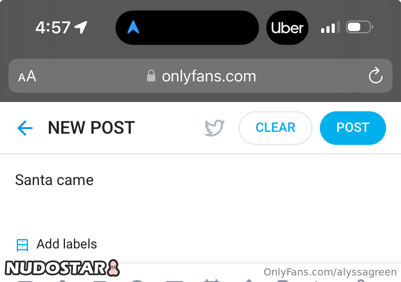Tap the padlock icon beside the URL
401x282 pixels.
coord(151,76)
